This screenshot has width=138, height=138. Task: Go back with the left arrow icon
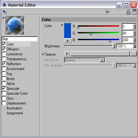[107, 12]
